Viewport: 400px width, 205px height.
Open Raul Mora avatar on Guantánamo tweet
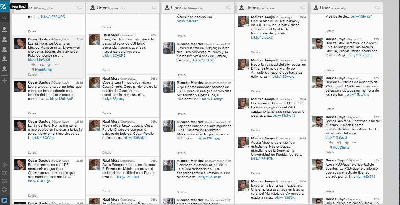click(x=95, y=82)
